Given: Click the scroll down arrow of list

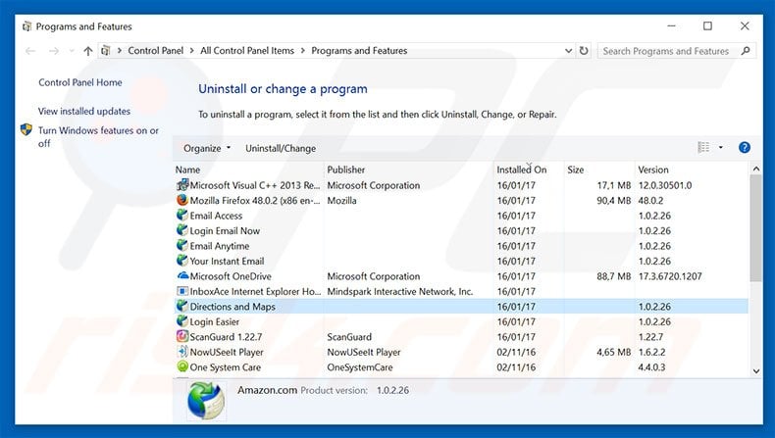Looking at the screenshot, I should coord(755,370).
